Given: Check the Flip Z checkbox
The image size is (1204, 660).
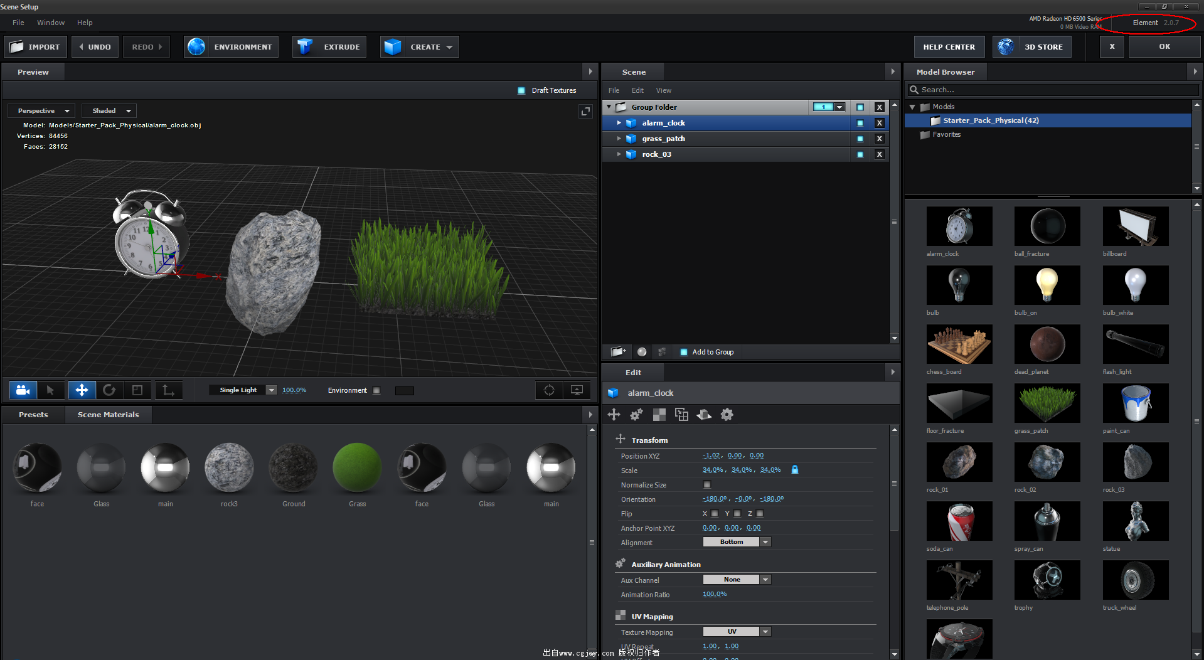Looking at the screenshot, I should click(760, 513).
